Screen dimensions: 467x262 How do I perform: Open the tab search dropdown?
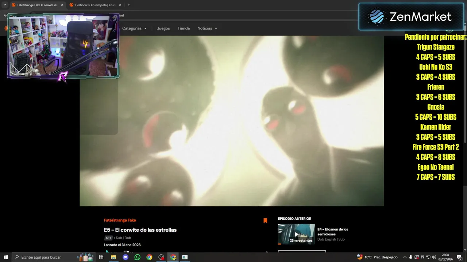click(5, 5)
